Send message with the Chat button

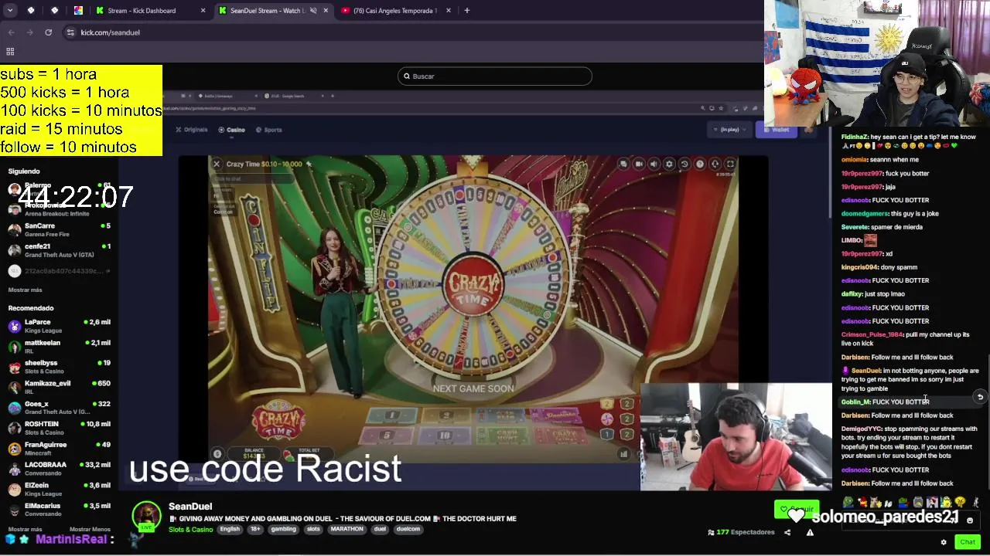tap(968, 542)
